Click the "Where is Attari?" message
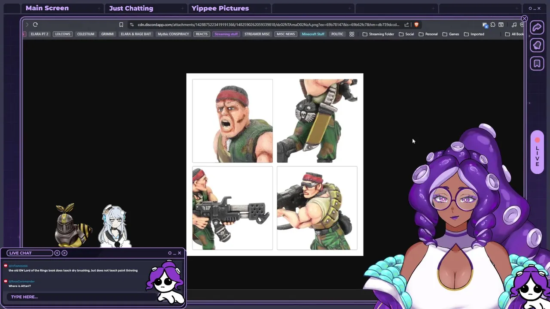550x309 pixels. (20, 286)
